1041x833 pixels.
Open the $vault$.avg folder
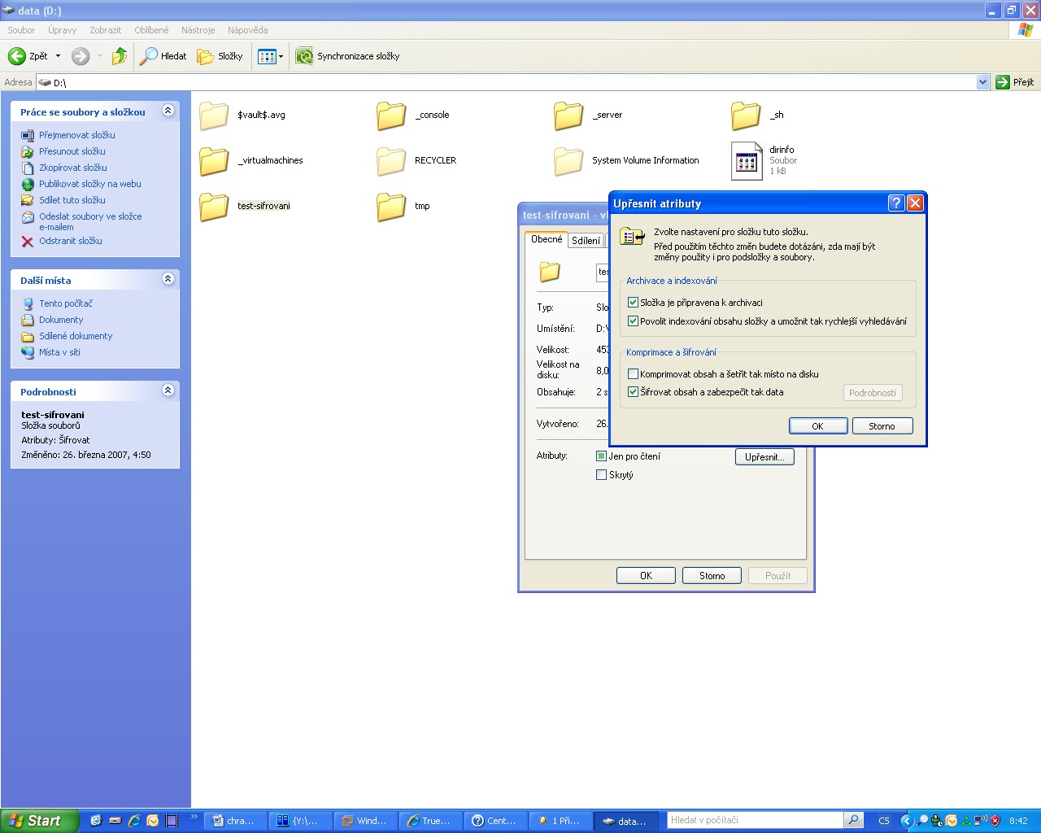pos(214,116)
